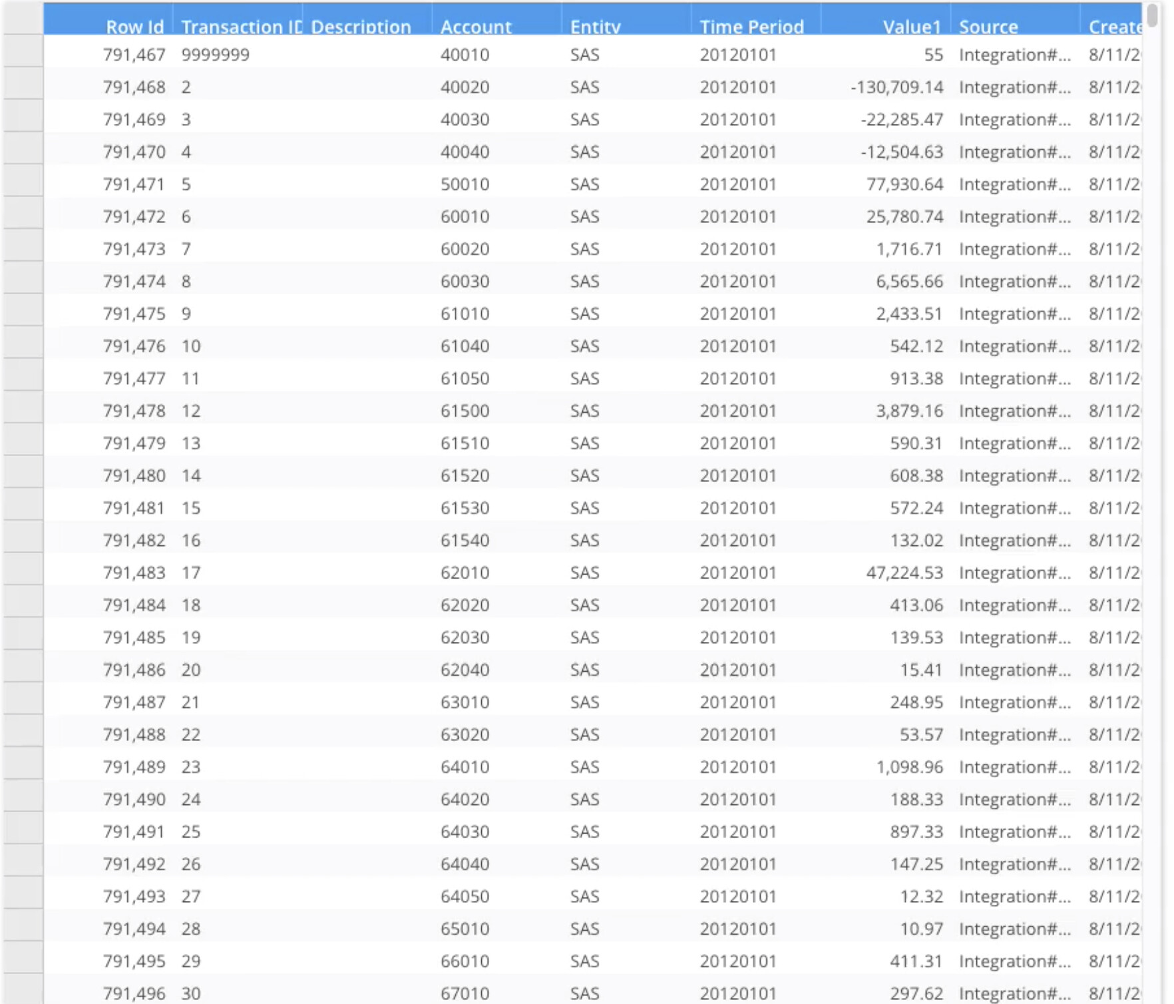Click Row Id 791,477 cell
The height and width of the screenshot is (1004, 1174).
tap(108, 379)
